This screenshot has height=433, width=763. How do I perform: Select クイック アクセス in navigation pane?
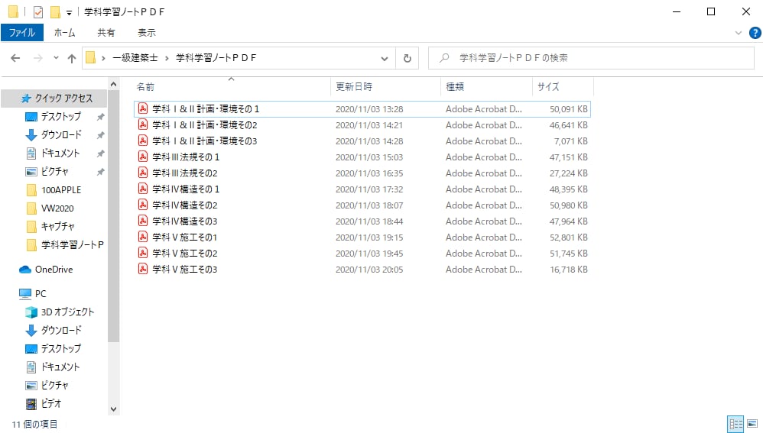tap(63, 99)
